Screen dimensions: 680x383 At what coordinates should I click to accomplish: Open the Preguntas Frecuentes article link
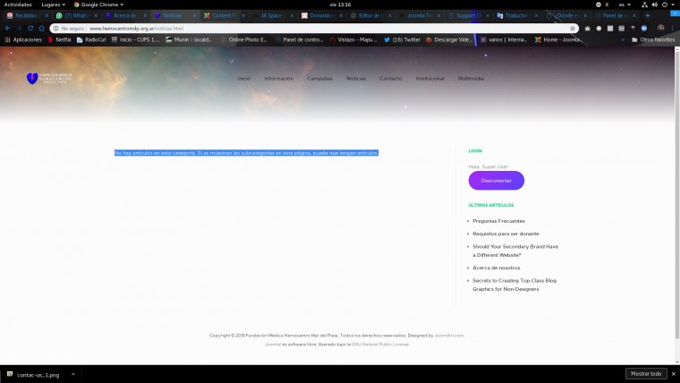pyautogui.click(x=498, y=221)
